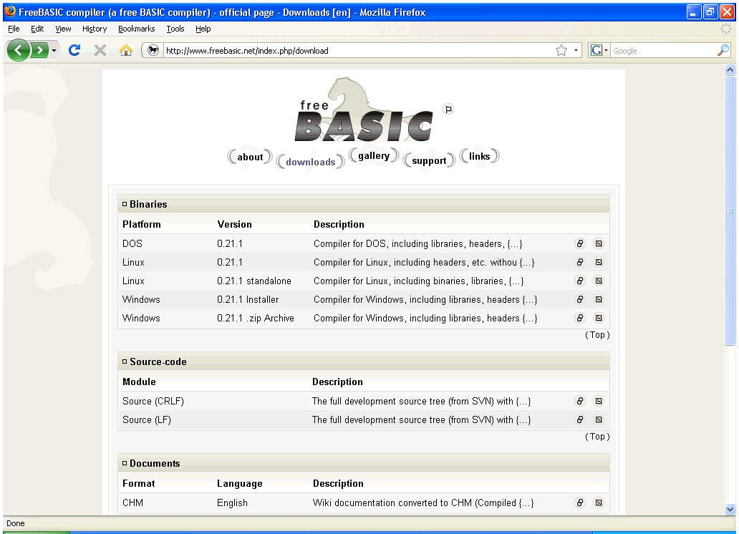Click the scroll up arrow of scrollbar

(x=730, y=69)
